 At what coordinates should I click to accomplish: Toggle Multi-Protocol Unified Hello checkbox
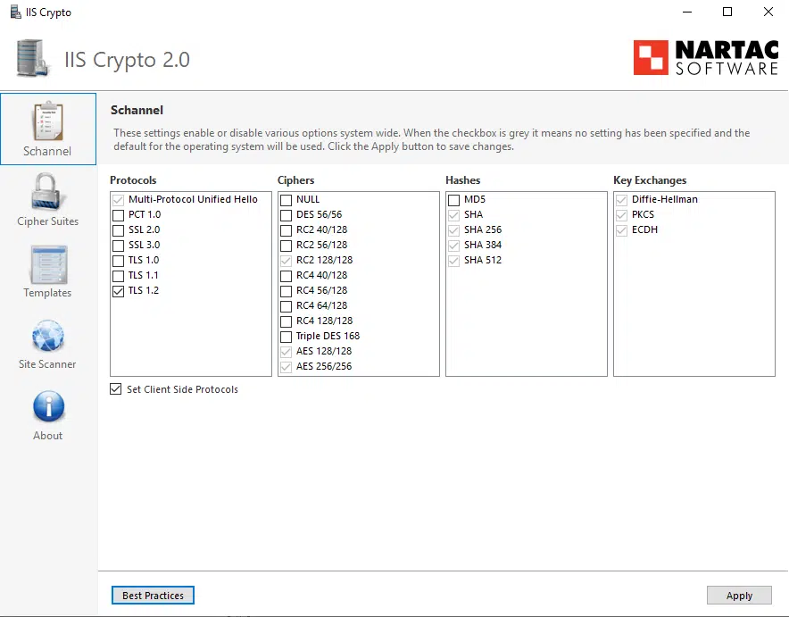pyautogui.click(x=118, y=200)
